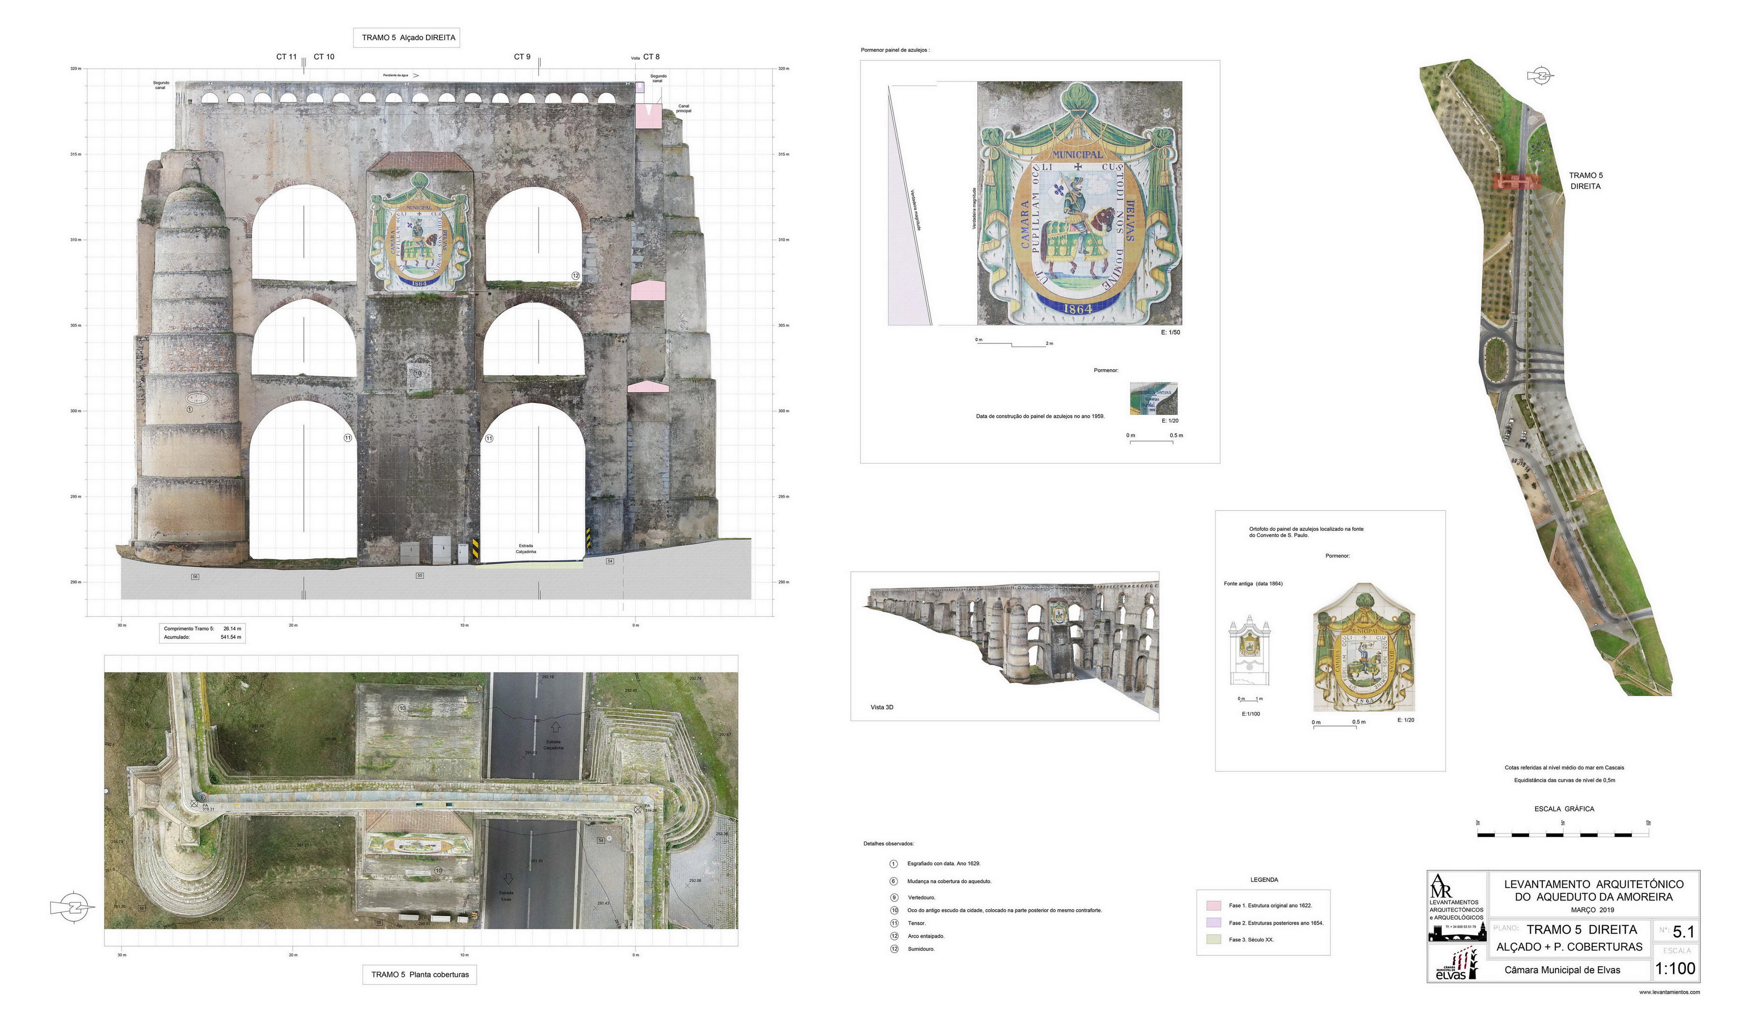Click the 1:100 scale box in the title block
The width and height of the screenshot is (1747, 1017).
[x=1675, y=969]
